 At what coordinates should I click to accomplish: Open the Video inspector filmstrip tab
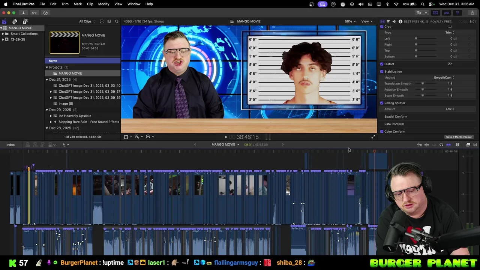(382, 21)
